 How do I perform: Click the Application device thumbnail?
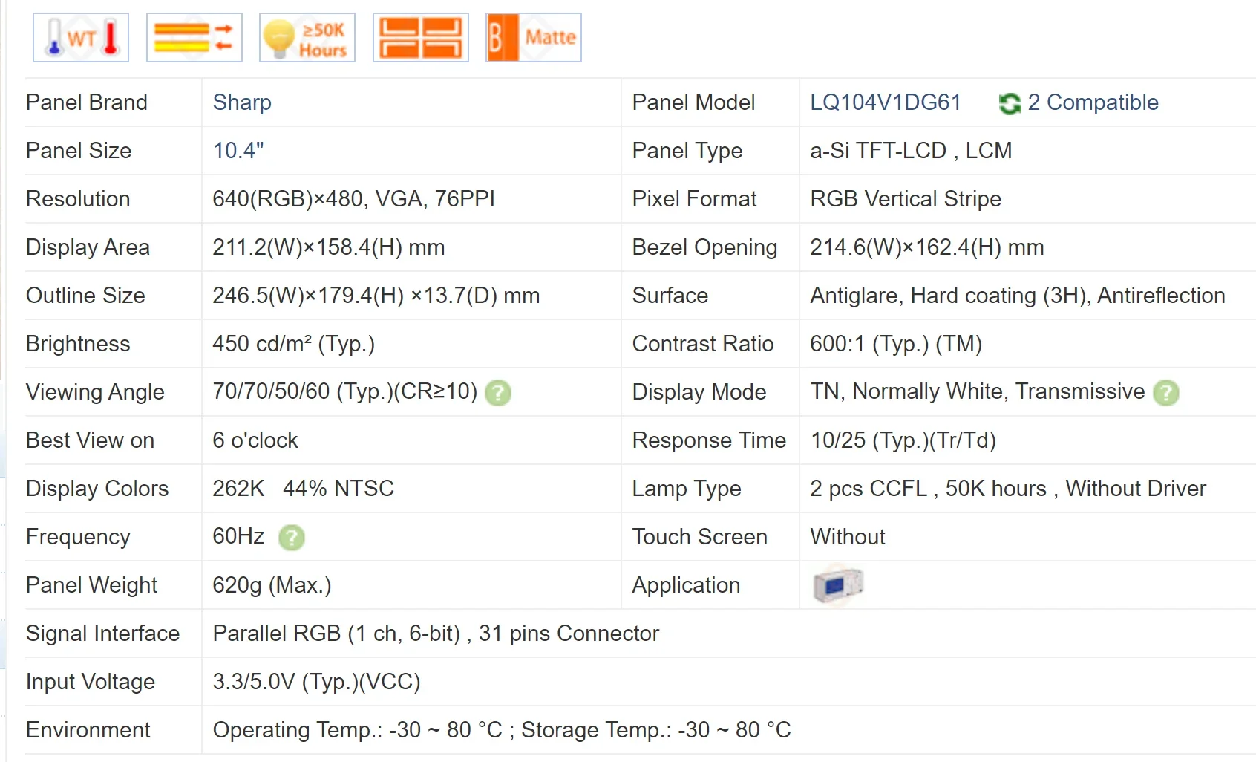[838, 585]
